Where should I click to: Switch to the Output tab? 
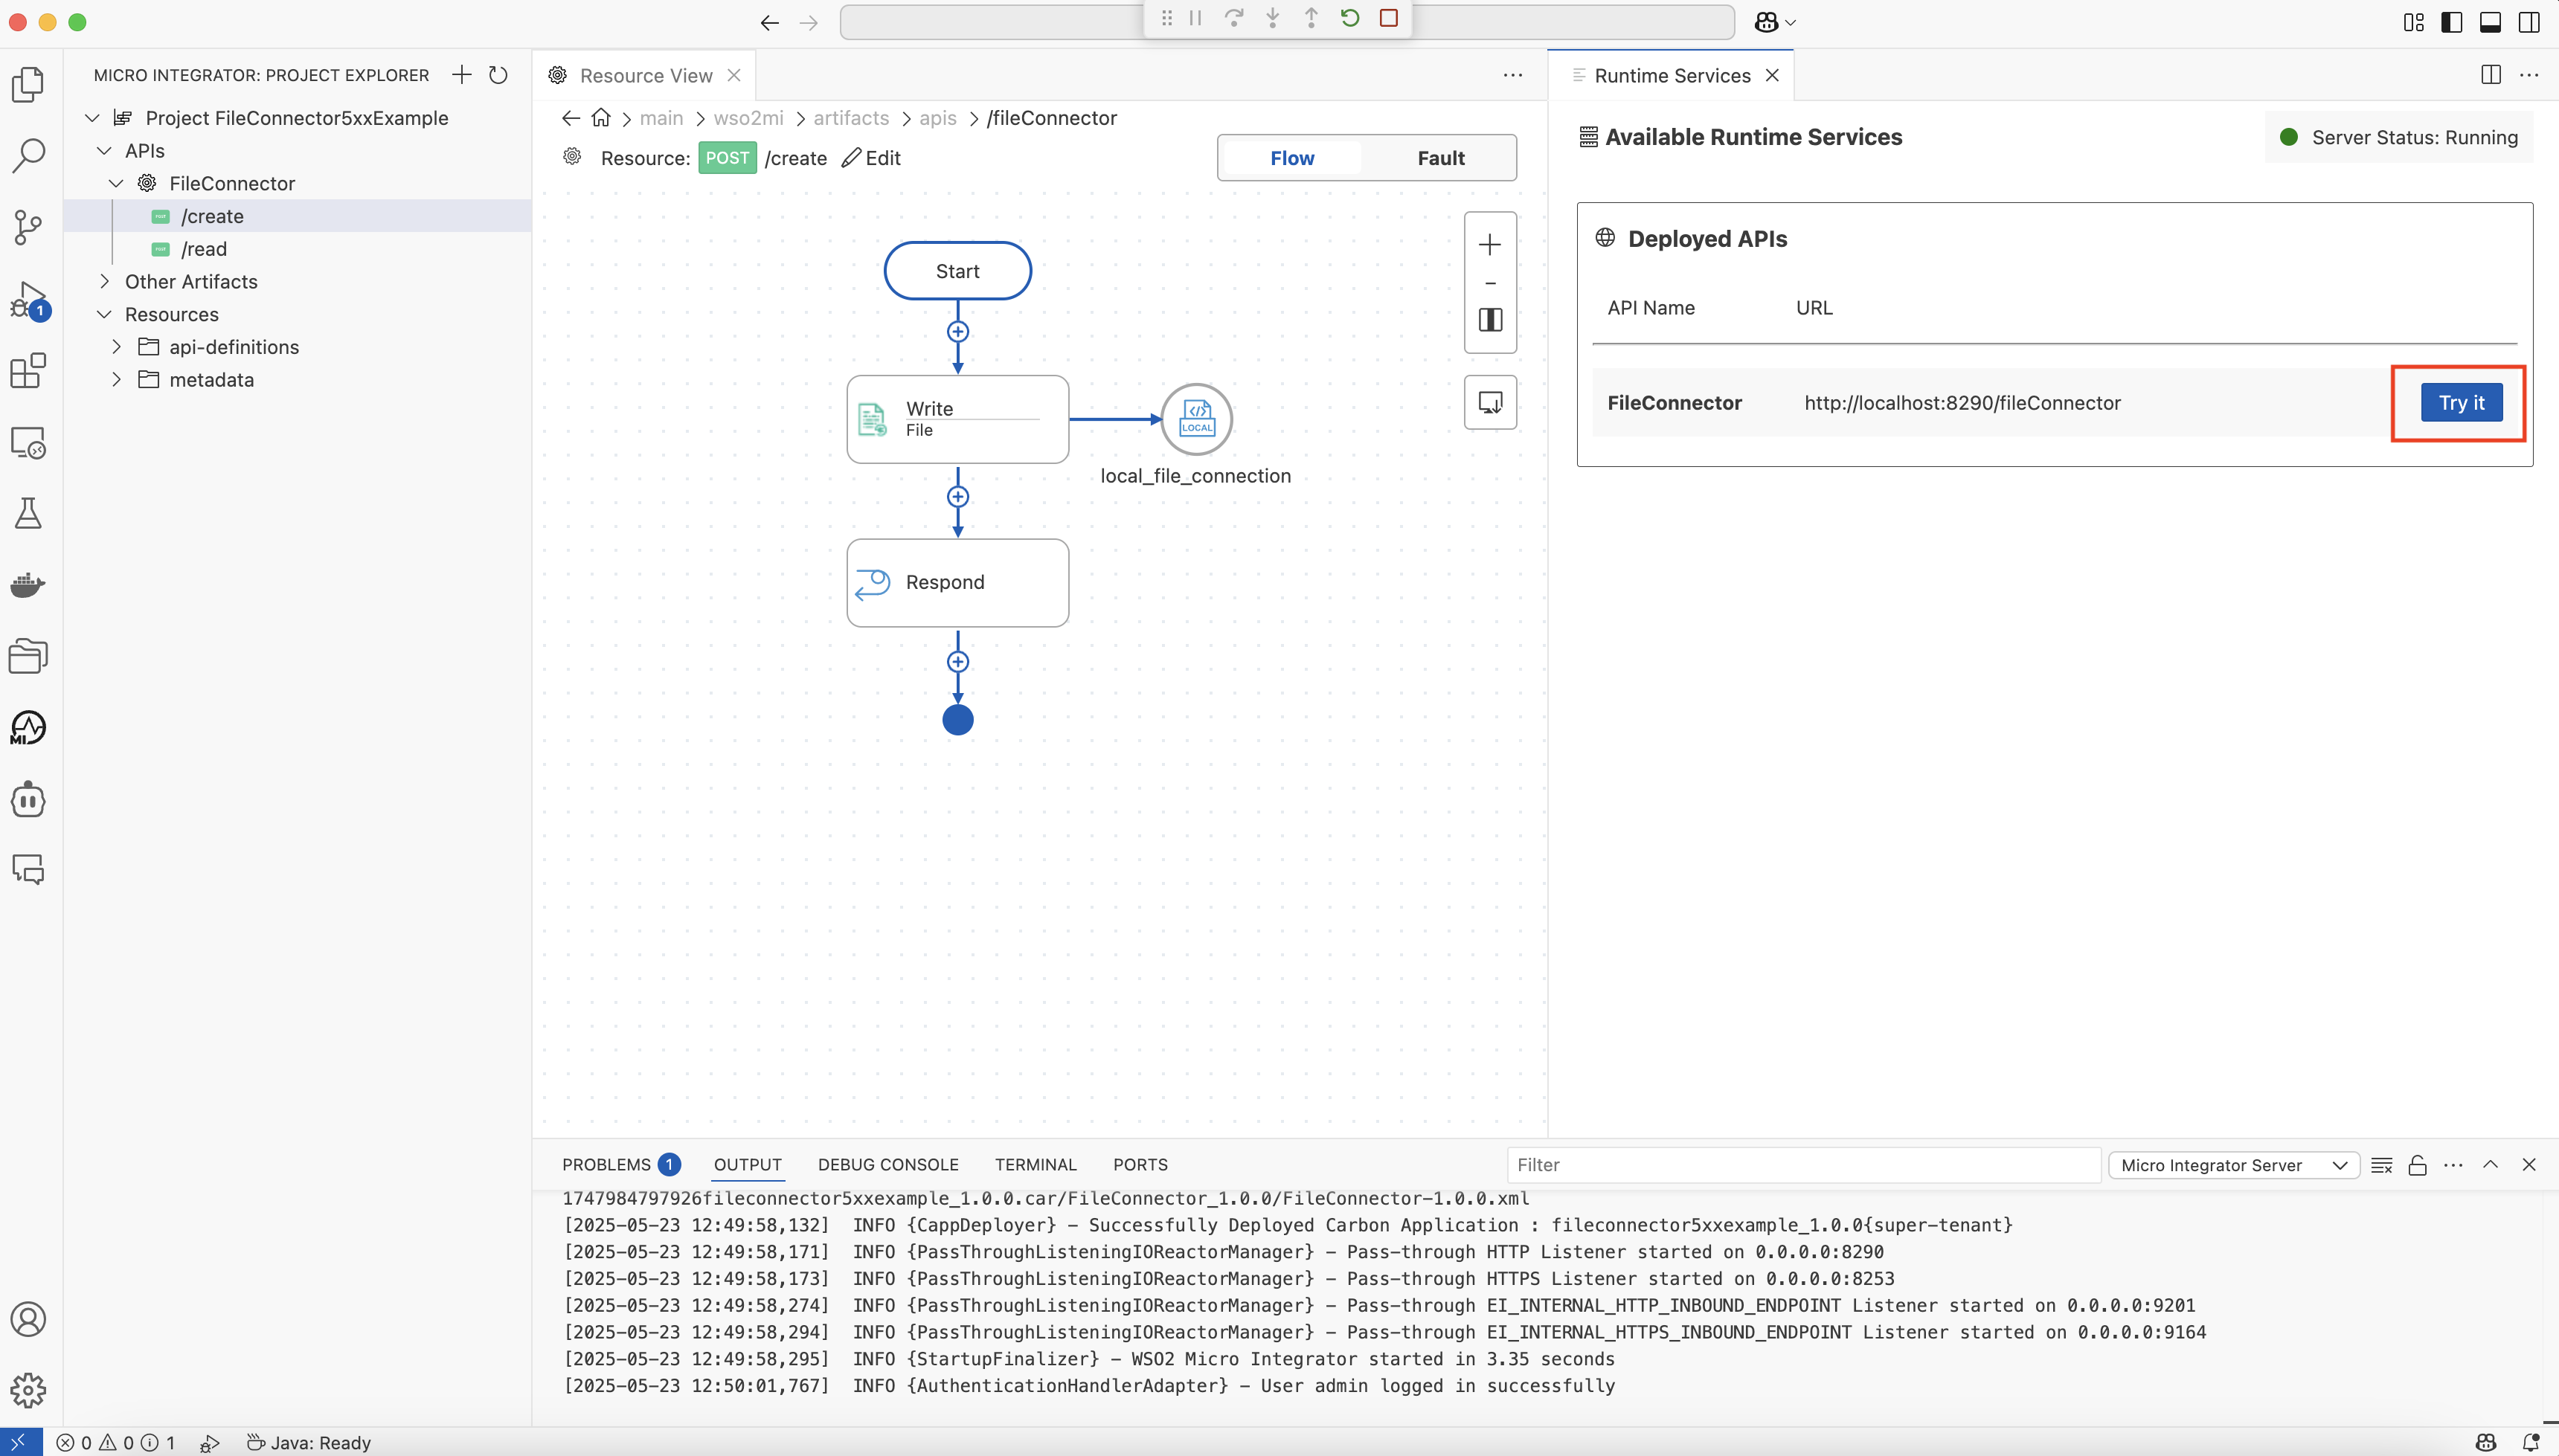click(x=748, y=1164)
